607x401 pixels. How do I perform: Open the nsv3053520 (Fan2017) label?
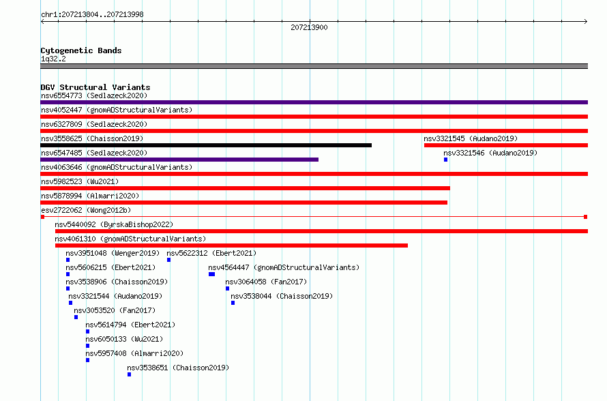(115, 310)
